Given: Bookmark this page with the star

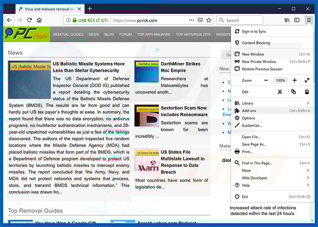Looking at the screenshot, I should (x=209, y=20).
